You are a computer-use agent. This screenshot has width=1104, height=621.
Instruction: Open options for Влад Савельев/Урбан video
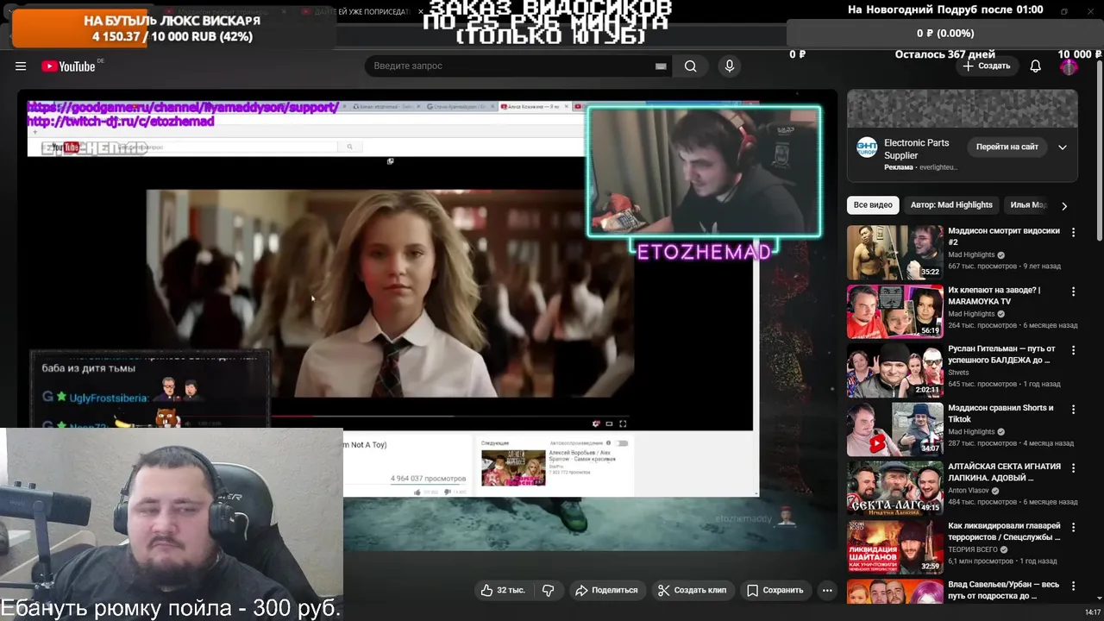coord(1073,586)
